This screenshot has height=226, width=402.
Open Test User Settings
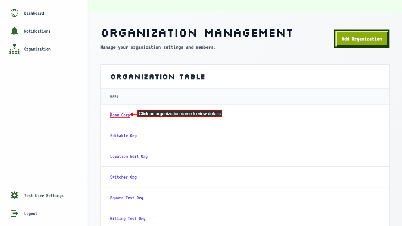click(44, 196)
